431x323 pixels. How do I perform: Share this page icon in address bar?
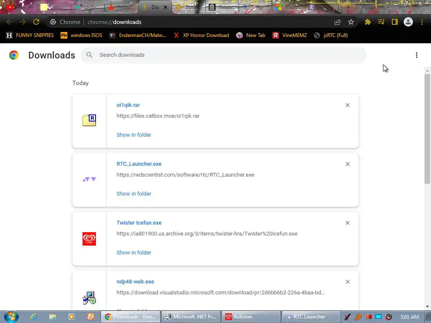point(338,22)
